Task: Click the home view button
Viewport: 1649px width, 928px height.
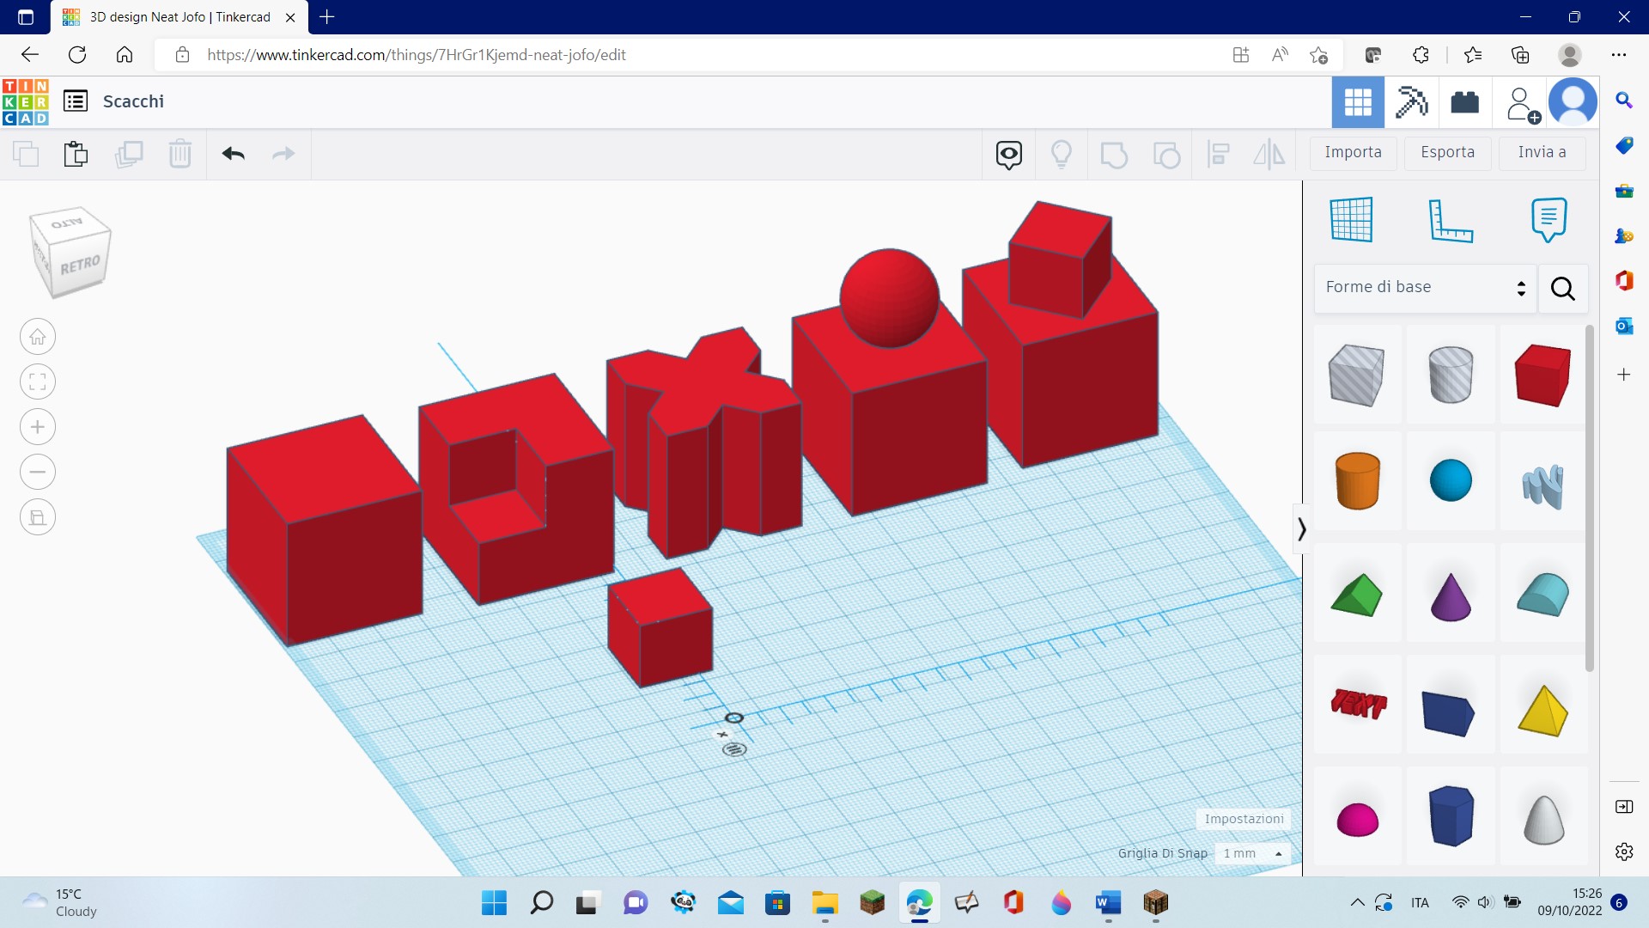Action: [38, 337]
